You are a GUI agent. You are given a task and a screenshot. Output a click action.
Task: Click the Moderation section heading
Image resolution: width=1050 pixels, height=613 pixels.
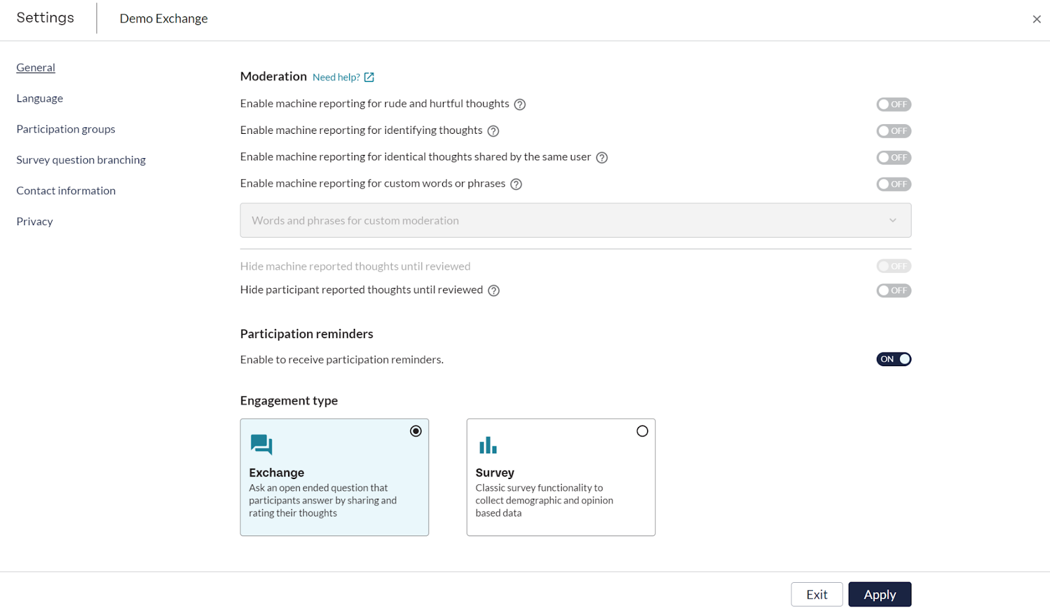click(273, 76)
